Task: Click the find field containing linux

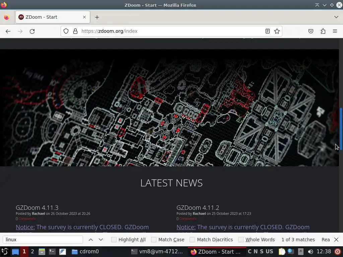Action: [x=43, y=240]
